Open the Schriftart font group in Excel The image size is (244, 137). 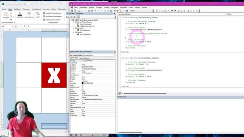[x=19, y=16]
